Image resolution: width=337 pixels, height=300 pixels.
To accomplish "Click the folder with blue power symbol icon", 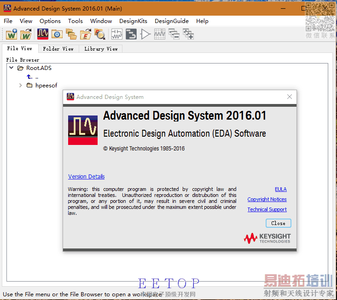I will pos(57,34).
